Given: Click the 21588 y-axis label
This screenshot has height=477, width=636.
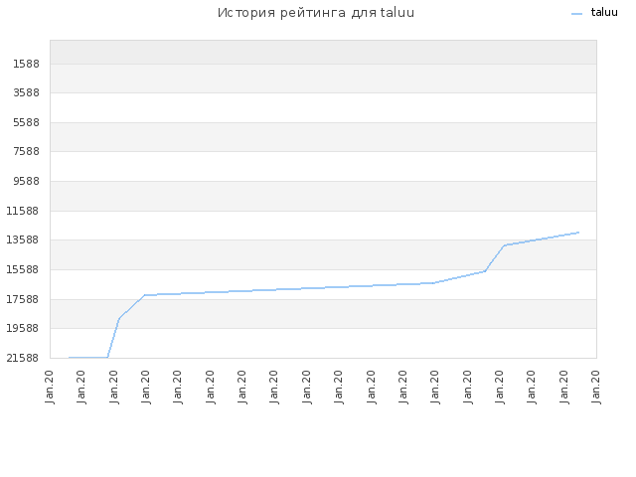Looking at the screenshot, I should click(23, 358).
